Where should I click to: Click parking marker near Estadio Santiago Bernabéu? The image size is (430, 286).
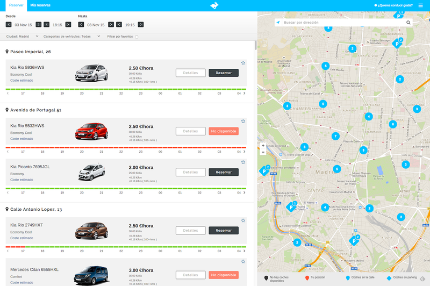(x=397, y=43)
